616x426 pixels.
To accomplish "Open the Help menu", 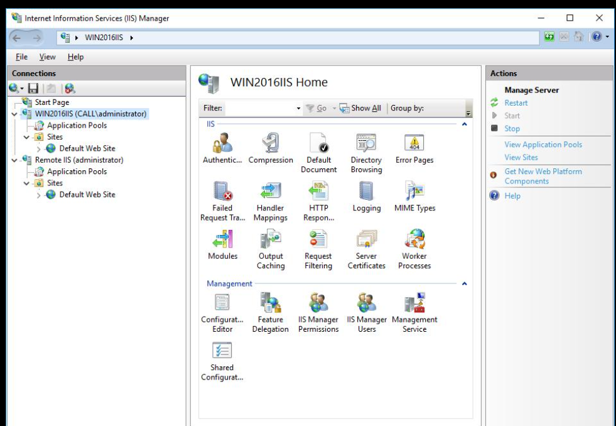I will click(x=75, y=57).
